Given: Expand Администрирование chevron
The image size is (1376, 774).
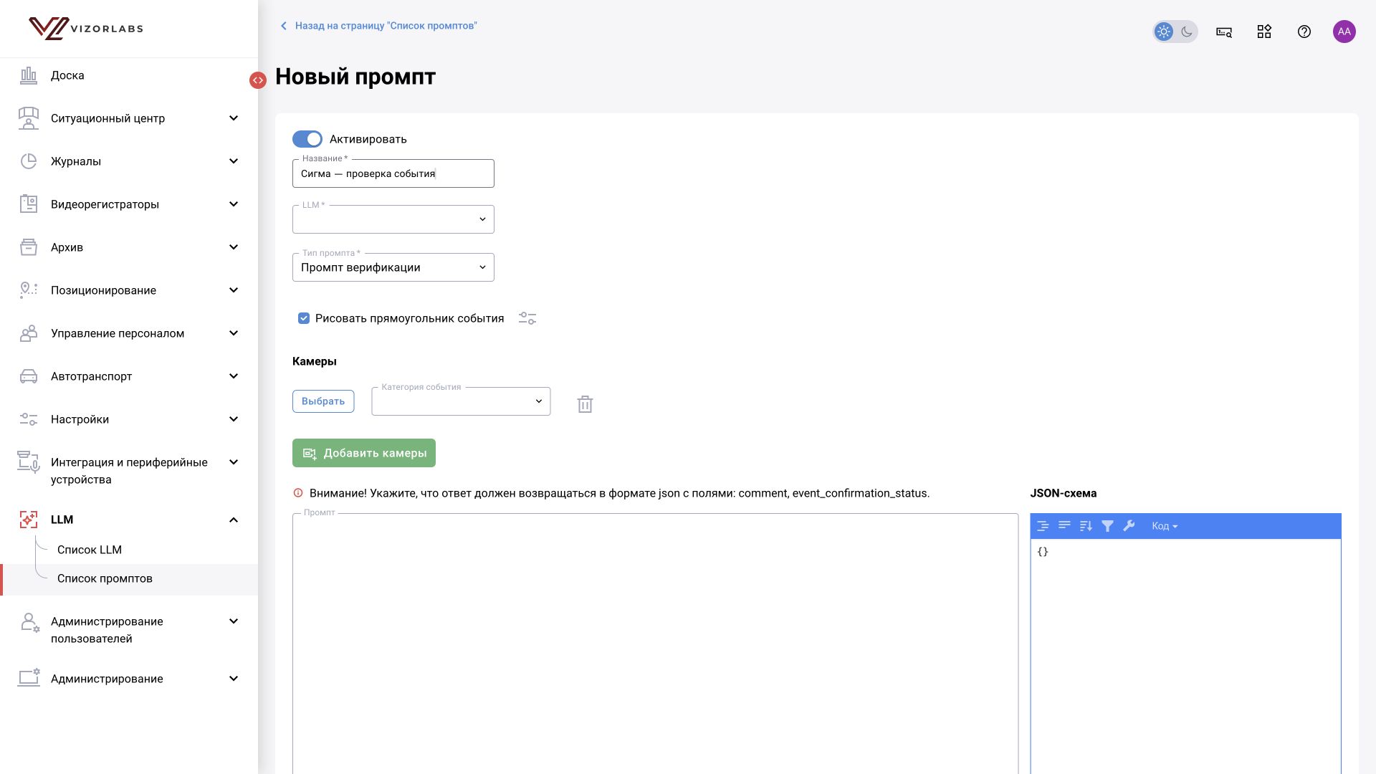Looking at the screenshot, I should (x=234, y=679).
